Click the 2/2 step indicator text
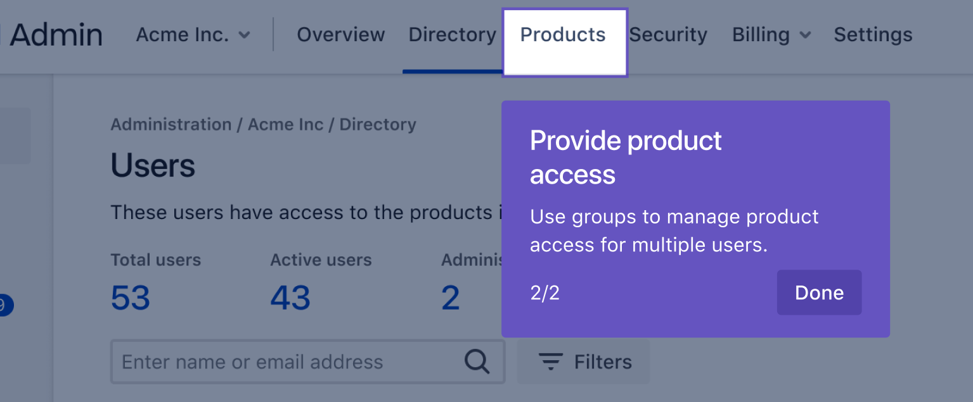Screen dimensions: 973x402 (544, 293)
